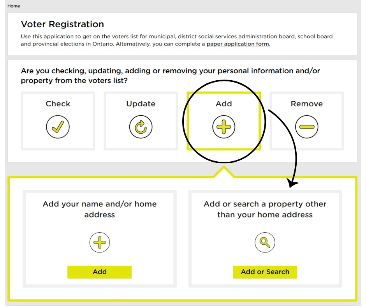Choose the Update option label

point(141,104)
